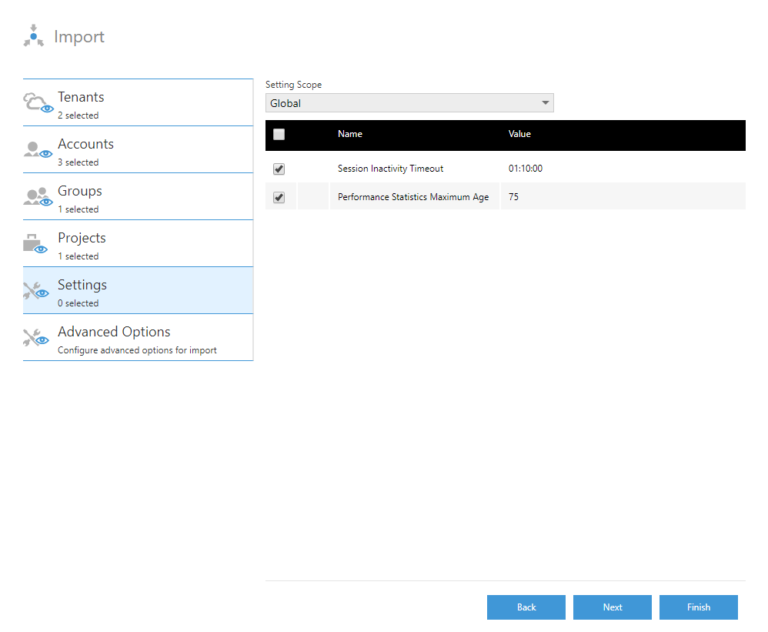Click the Import icon in header
Screen dimensions: 768x632
coord(33,36)
